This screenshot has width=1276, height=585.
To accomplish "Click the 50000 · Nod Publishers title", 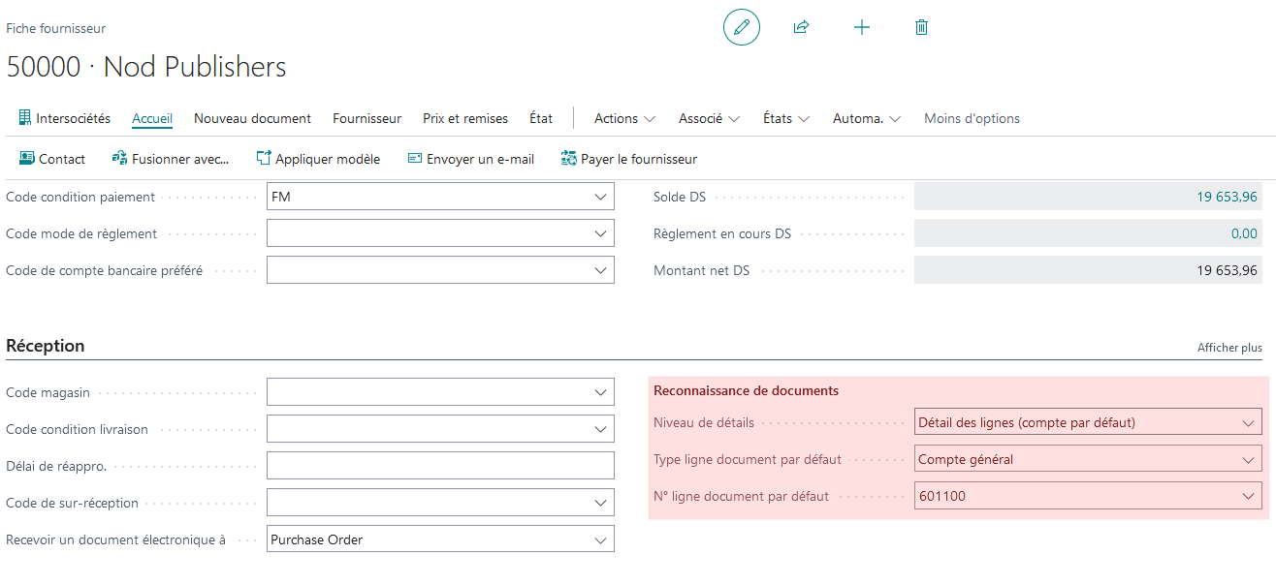I will [x=146, y=66].
